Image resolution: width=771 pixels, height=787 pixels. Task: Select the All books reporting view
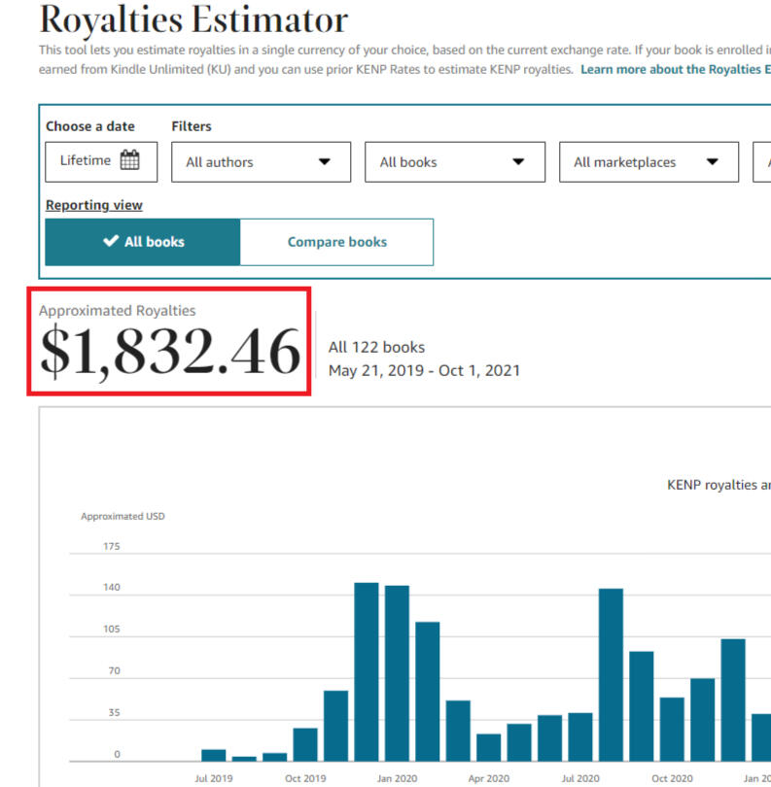[x=143, y=242]
